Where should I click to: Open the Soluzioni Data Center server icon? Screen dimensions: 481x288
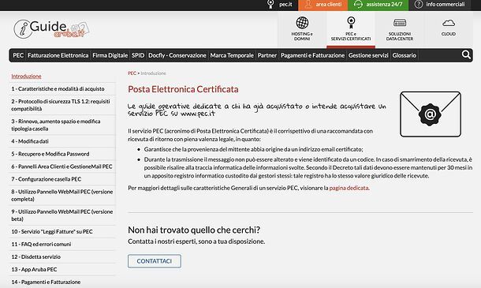(400, 23)
